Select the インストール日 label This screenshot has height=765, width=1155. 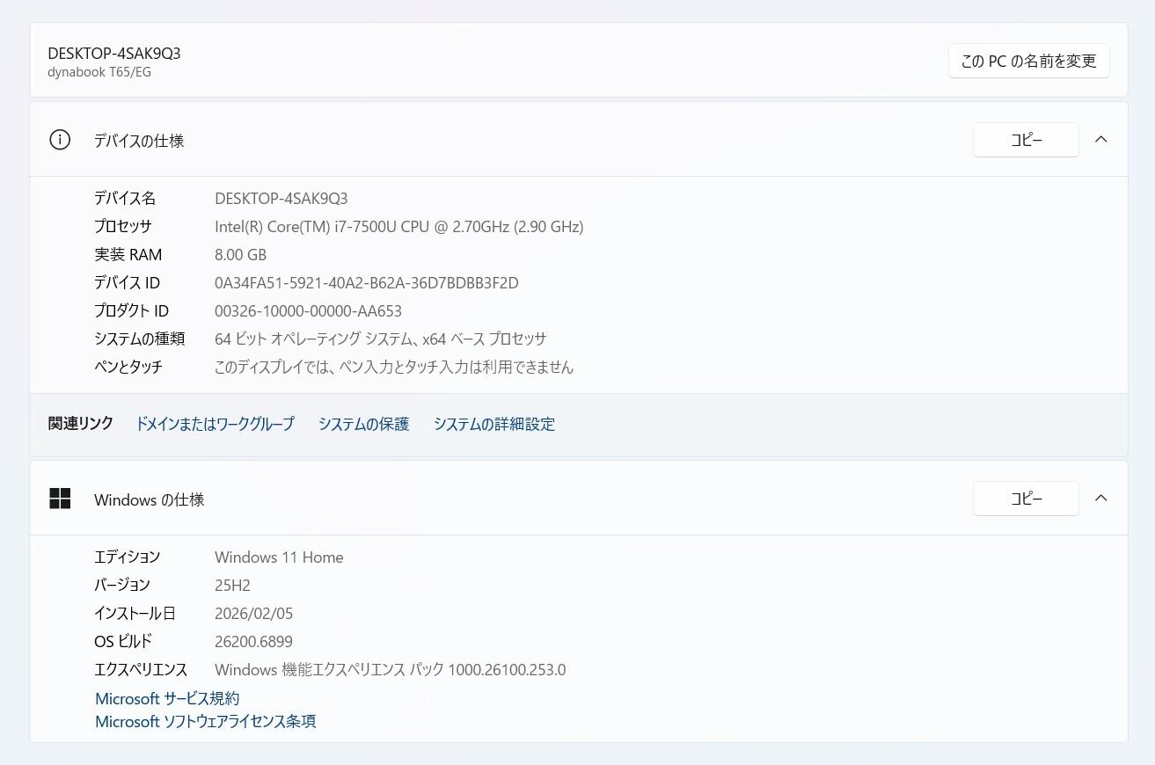(x=135, y=614)
